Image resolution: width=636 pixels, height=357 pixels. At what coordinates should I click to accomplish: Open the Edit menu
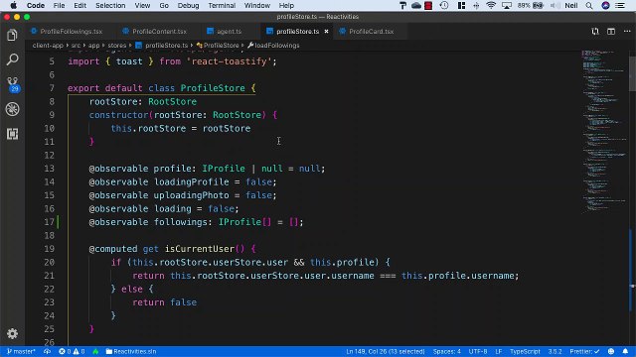(x=79, y=5)
